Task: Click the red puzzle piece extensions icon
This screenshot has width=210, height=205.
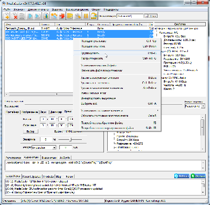Action: point(62,16)
